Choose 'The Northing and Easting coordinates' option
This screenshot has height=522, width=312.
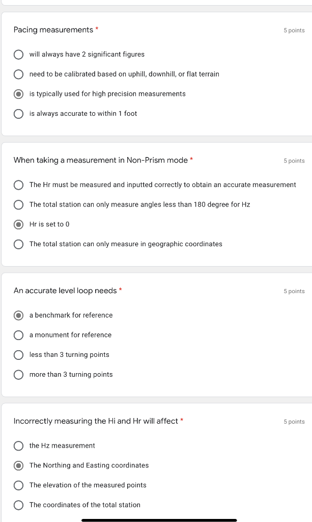(18, 465)
